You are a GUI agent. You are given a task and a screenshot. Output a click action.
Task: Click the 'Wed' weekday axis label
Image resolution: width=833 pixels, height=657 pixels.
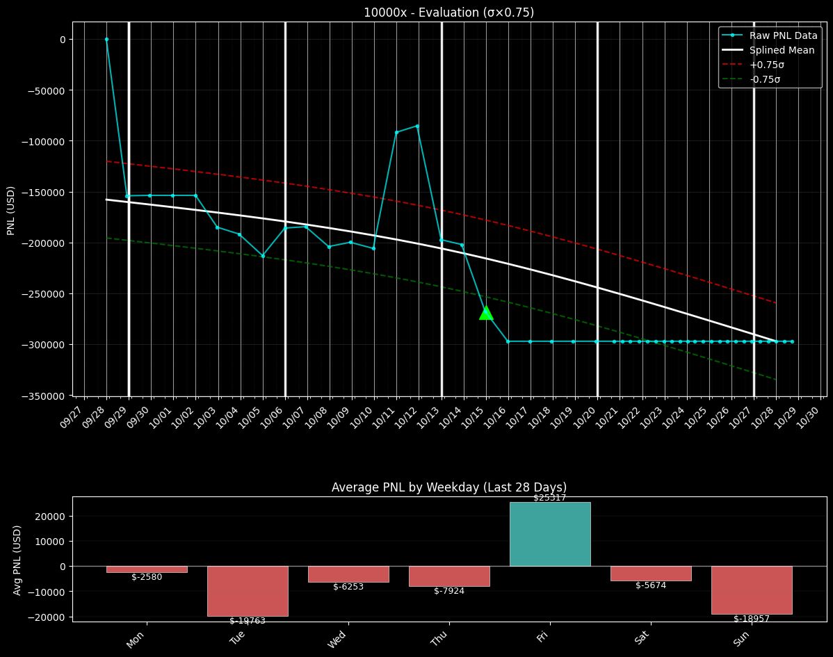[x=337, y=639]
